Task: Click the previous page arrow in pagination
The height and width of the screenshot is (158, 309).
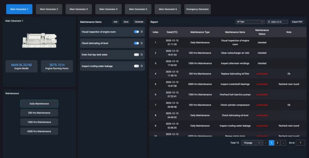Action: pyautogui.click(x=266, y=143)
